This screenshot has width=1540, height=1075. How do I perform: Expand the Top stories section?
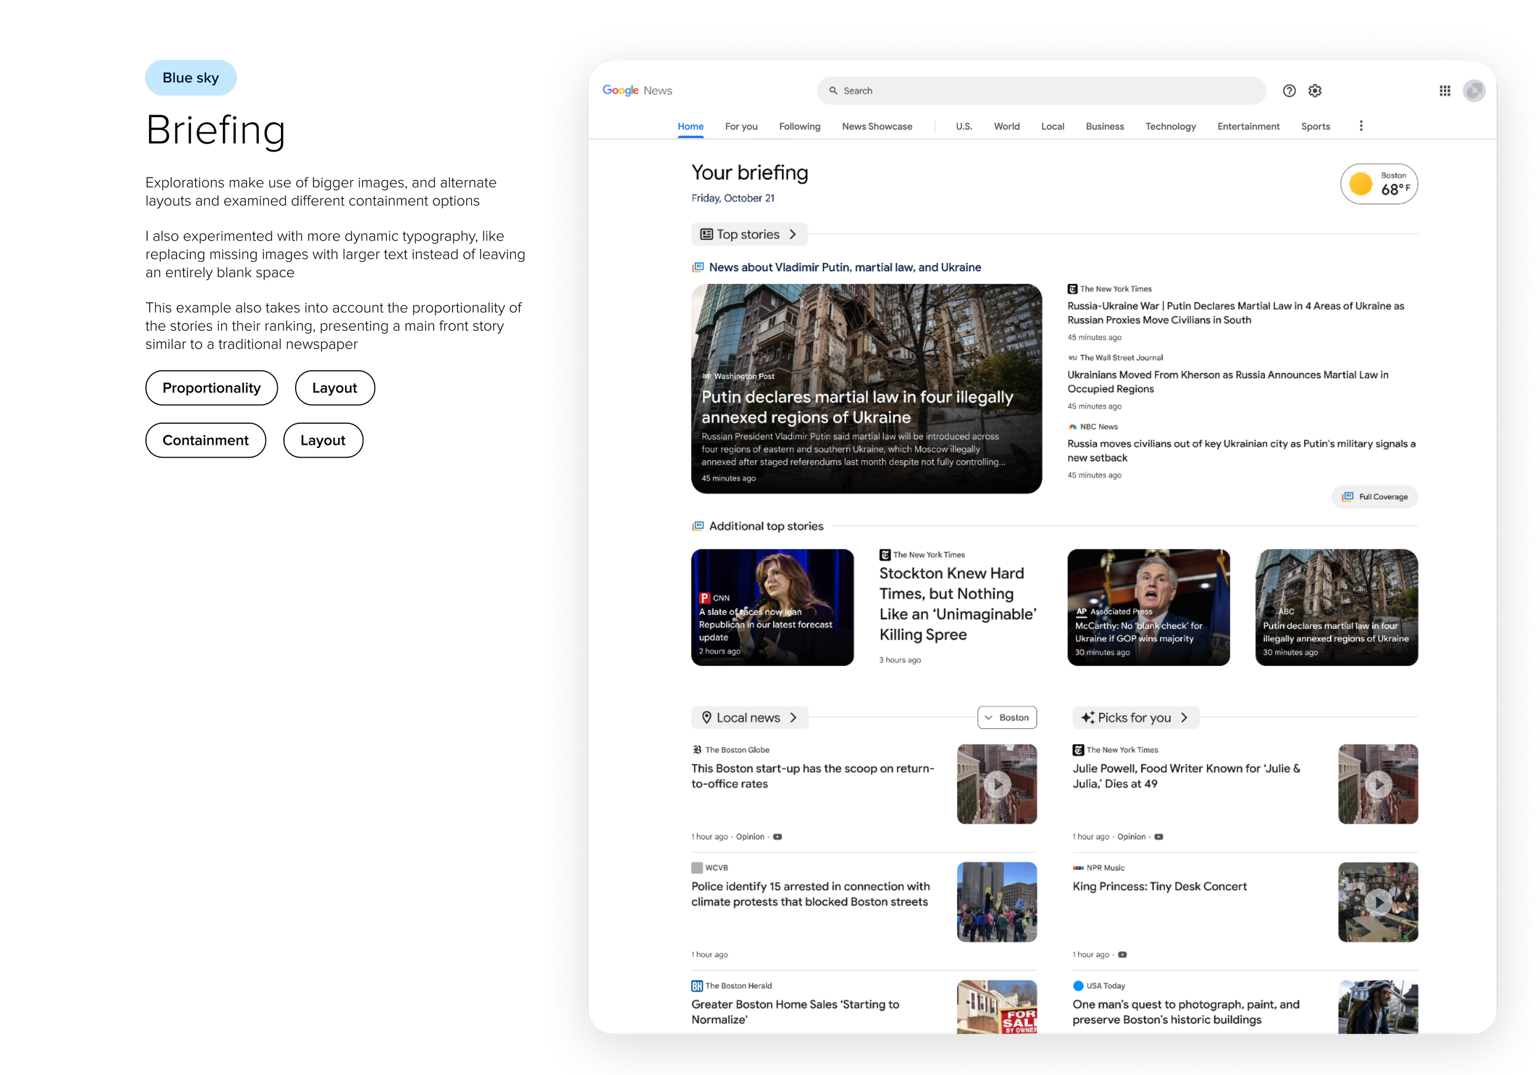tap(748, 234)
